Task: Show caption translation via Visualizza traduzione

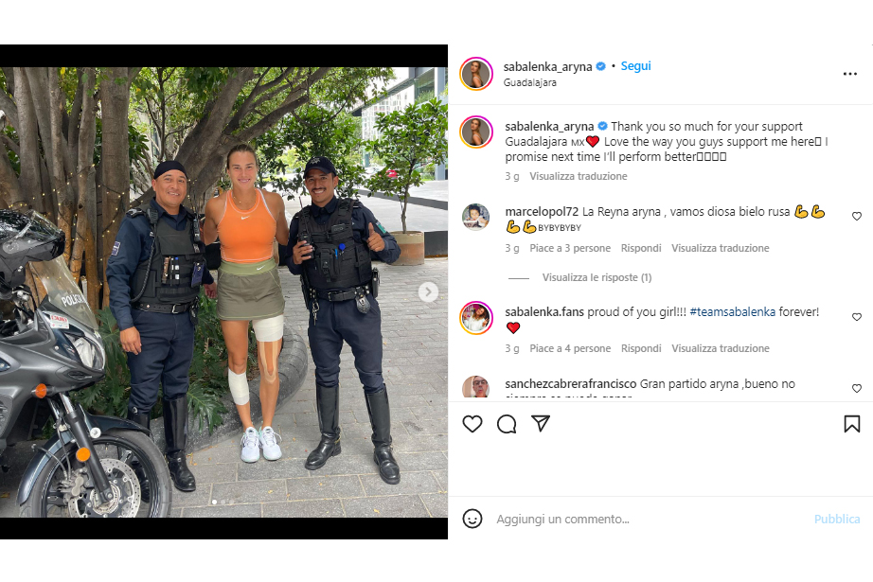Action: point(578,176)
